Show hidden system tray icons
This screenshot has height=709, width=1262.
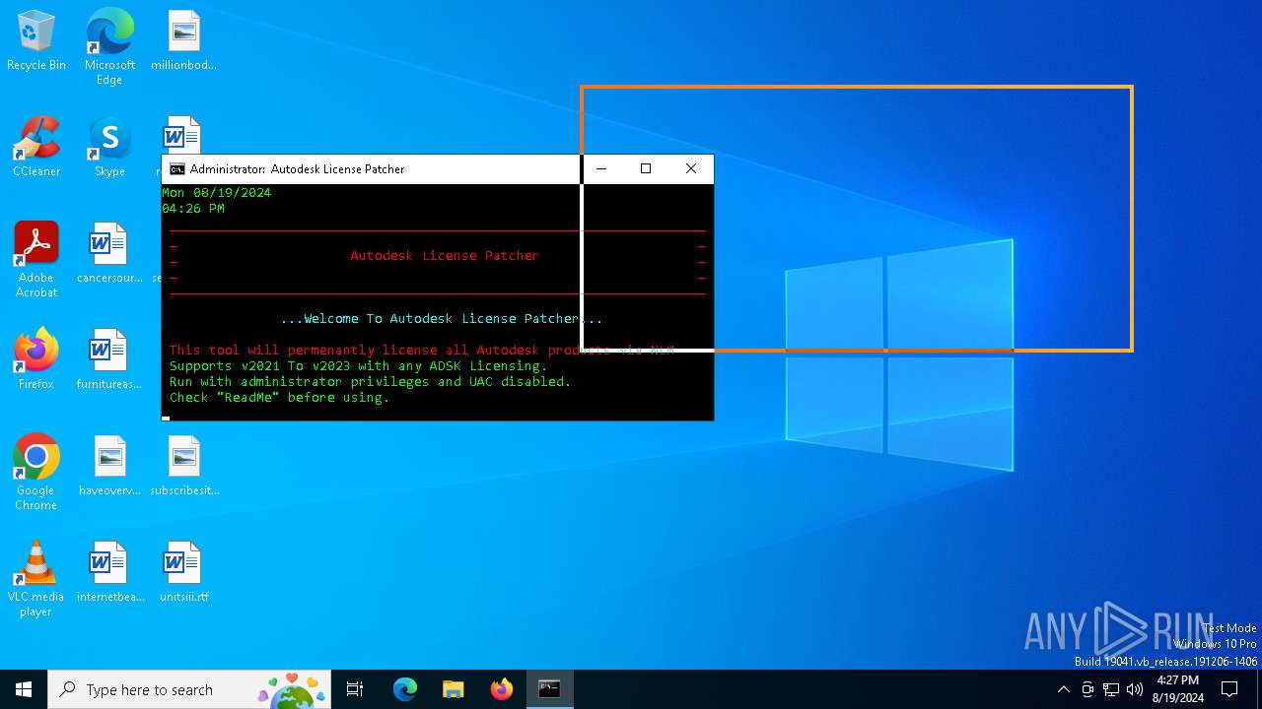click(x=1063, y=689)
